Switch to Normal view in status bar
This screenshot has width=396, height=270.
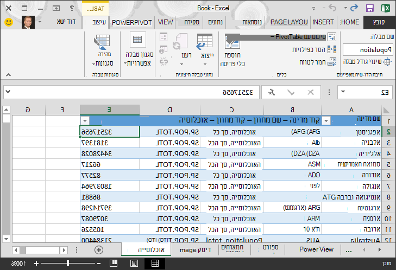155,263
